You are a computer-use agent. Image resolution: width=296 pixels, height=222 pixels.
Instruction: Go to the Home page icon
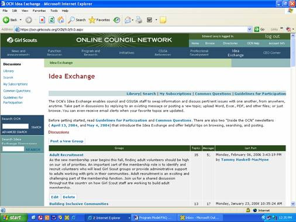[x=61, y=20]
